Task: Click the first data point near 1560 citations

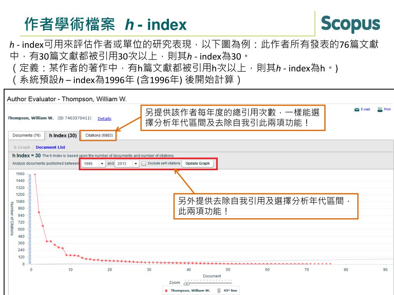Action: (35, 174)
